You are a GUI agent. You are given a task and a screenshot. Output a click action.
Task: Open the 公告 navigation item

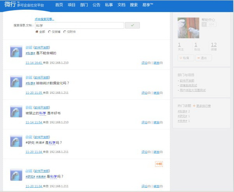[x=97, y=5]
